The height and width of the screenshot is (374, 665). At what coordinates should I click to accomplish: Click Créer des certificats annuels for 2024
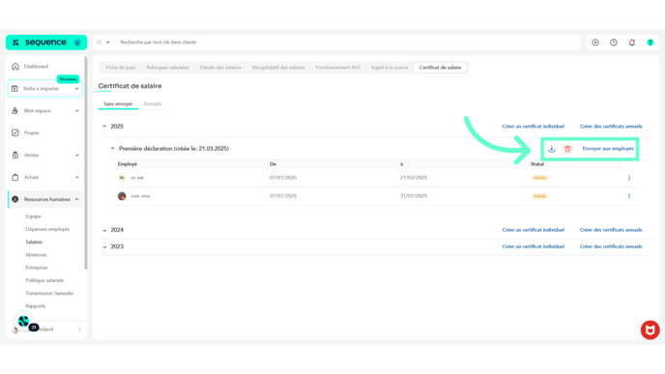tap(611, 230)
